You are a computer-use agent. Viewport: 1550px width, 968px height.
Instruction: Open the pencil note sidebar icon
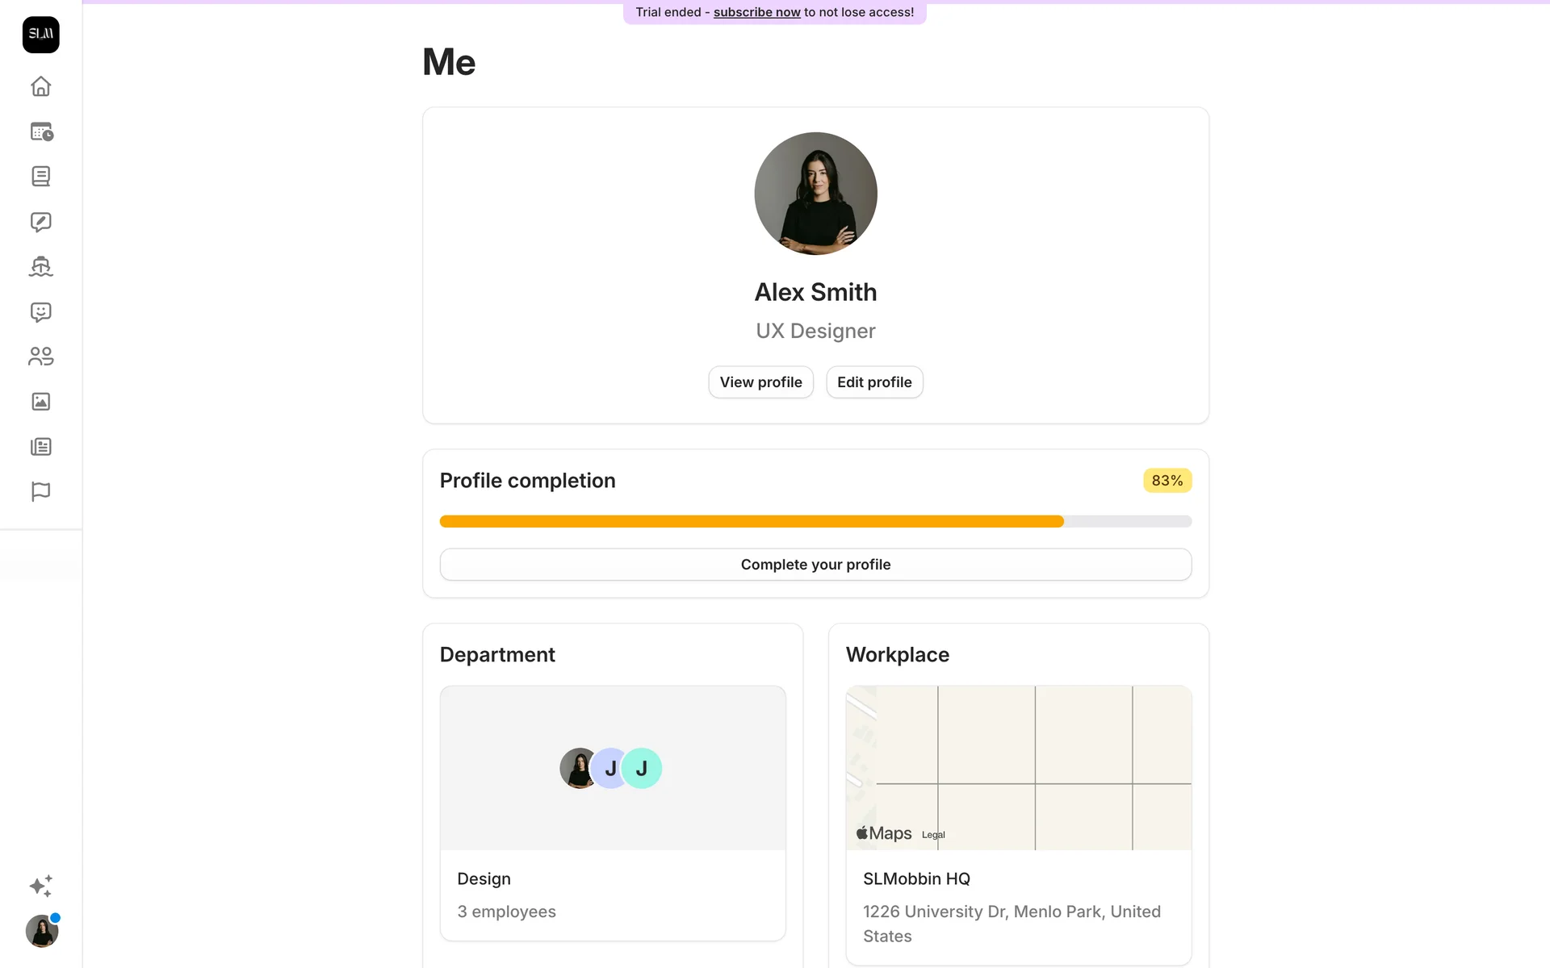[41, 222]
